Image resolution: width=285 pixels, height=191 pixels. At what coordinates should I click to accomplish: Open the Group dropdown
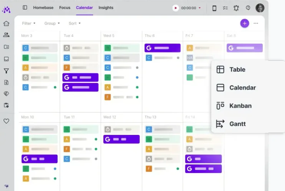pos(52,23)
